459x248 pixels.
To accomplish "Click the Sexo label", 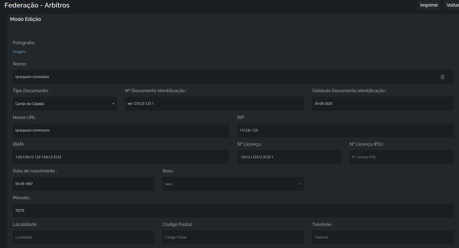I will pos(169,171).
